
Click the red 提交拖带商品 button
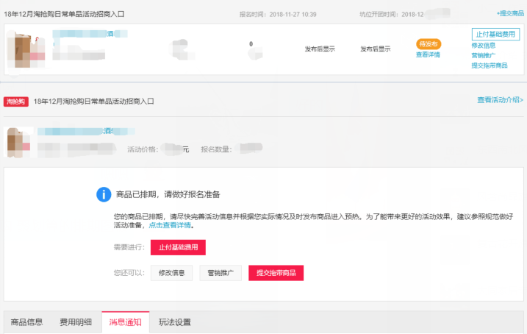[x=276, y=273]
